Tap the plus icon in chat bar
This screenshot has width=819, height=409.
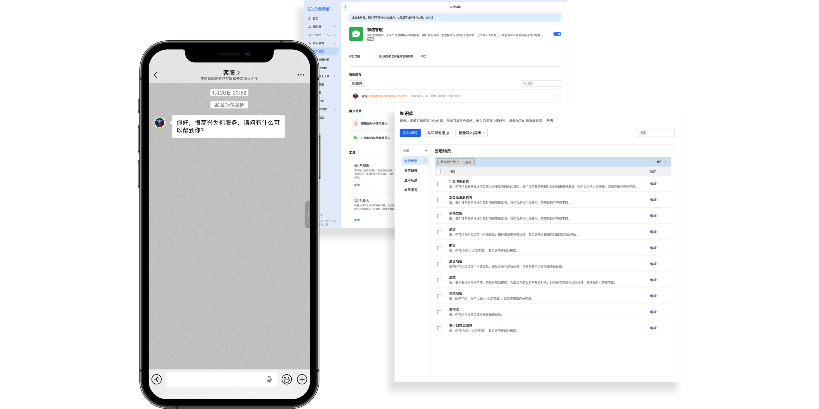click(x=302, y=379)
